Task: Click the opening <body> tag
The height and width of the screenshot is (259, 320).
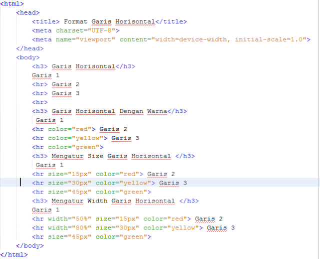Action: point(28,57)
